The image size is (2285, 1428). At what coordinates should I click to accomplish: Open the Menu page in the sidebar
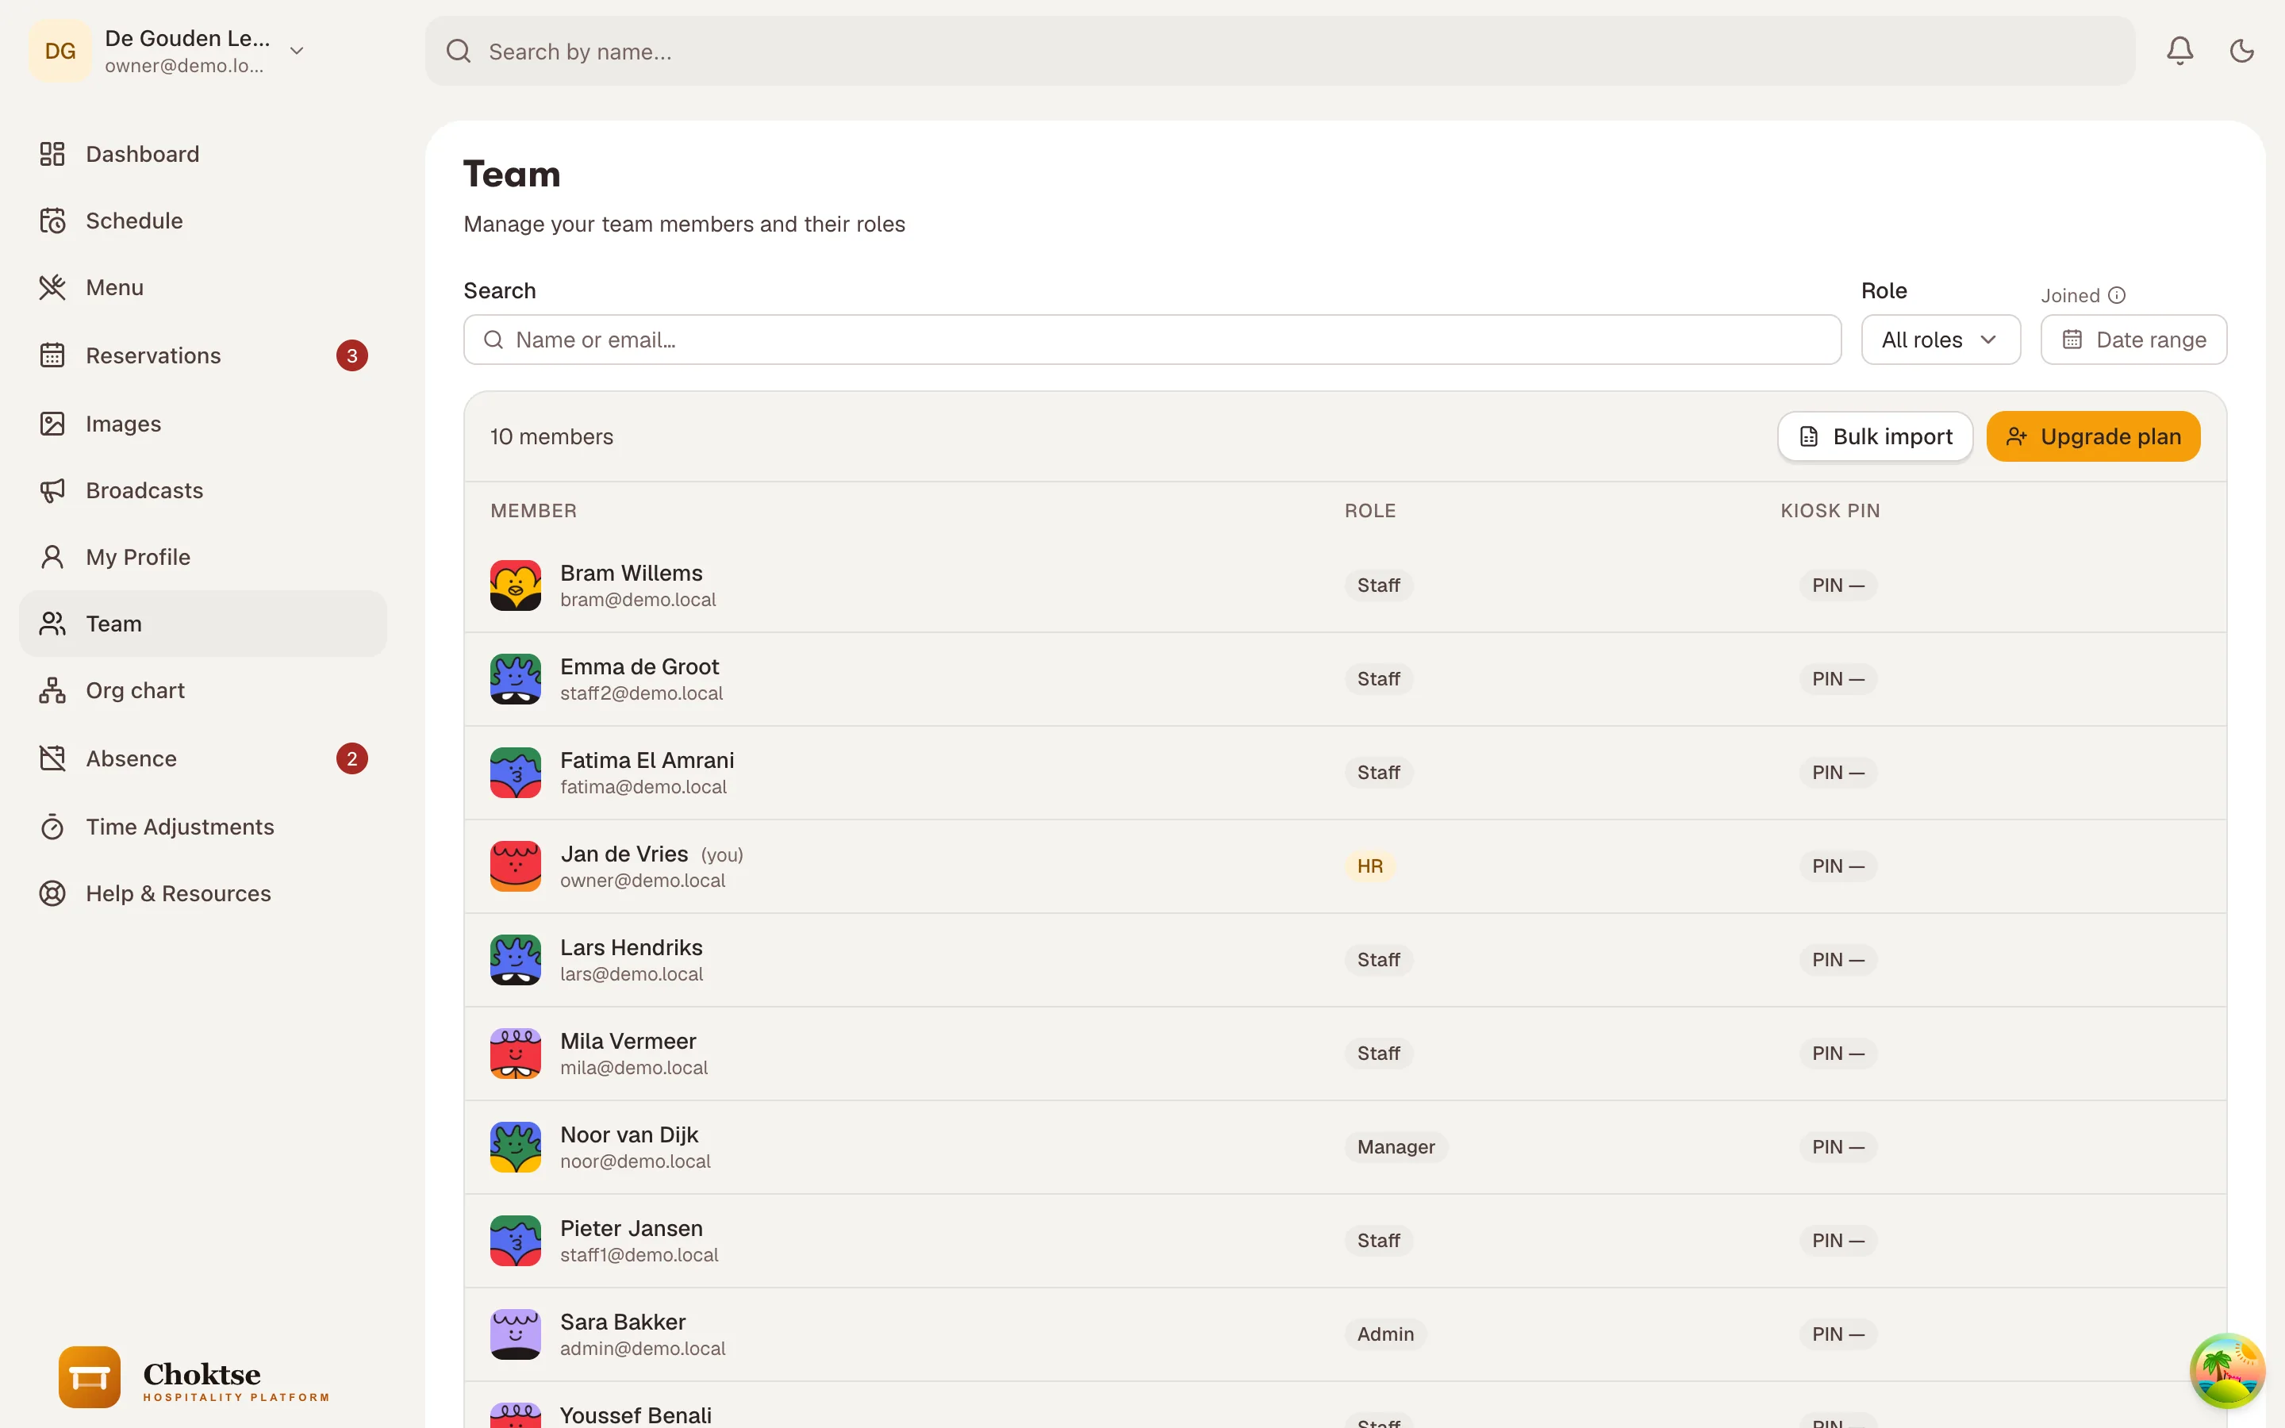(202, 288)
